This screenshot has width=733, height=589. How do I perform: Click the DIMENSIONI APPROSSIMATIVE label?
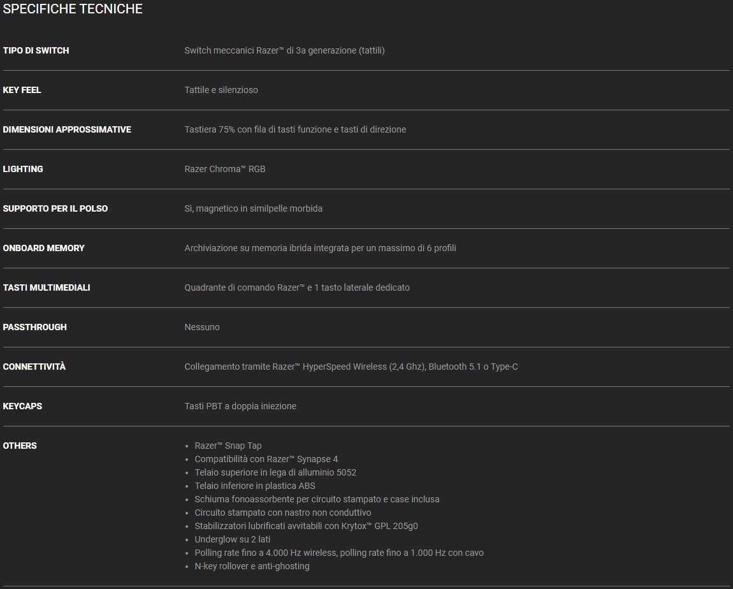click(x=67, y=129)
